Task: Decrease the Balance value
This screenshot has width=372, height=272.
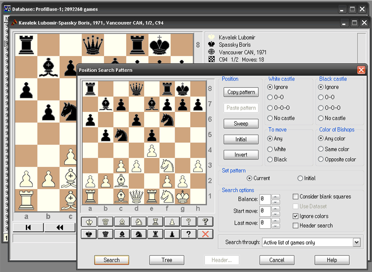Action: pos(275,202)
